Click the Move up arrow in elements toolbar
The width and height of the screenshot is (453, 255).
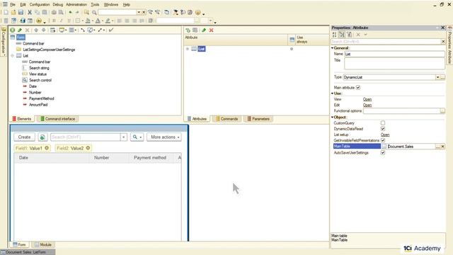[x=36, y=30]
